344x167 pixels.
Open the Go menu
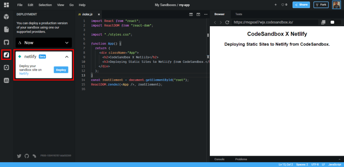[x=71, y=5]
